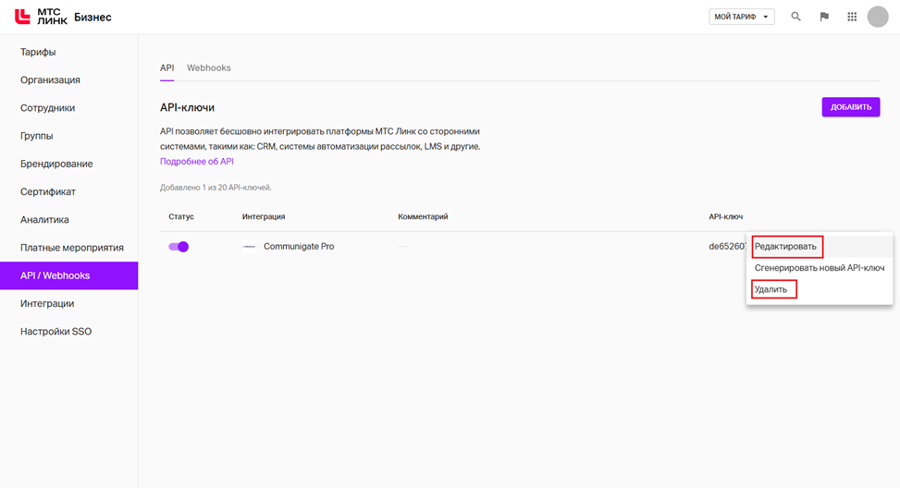Screen dimensions: 900x488
Task: Expand the МОЙ ТАРИФ dropdown
Action: [742, 17]
